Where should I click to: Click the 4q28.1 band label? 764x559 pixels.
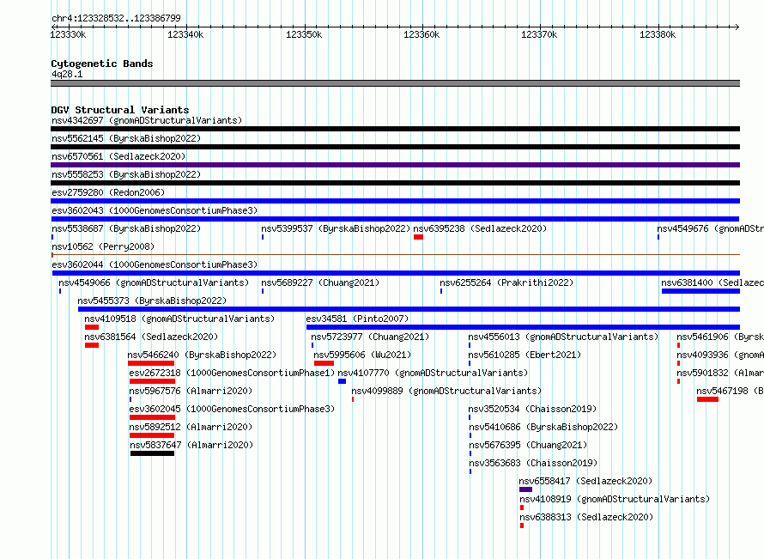(x=67, y=74)
